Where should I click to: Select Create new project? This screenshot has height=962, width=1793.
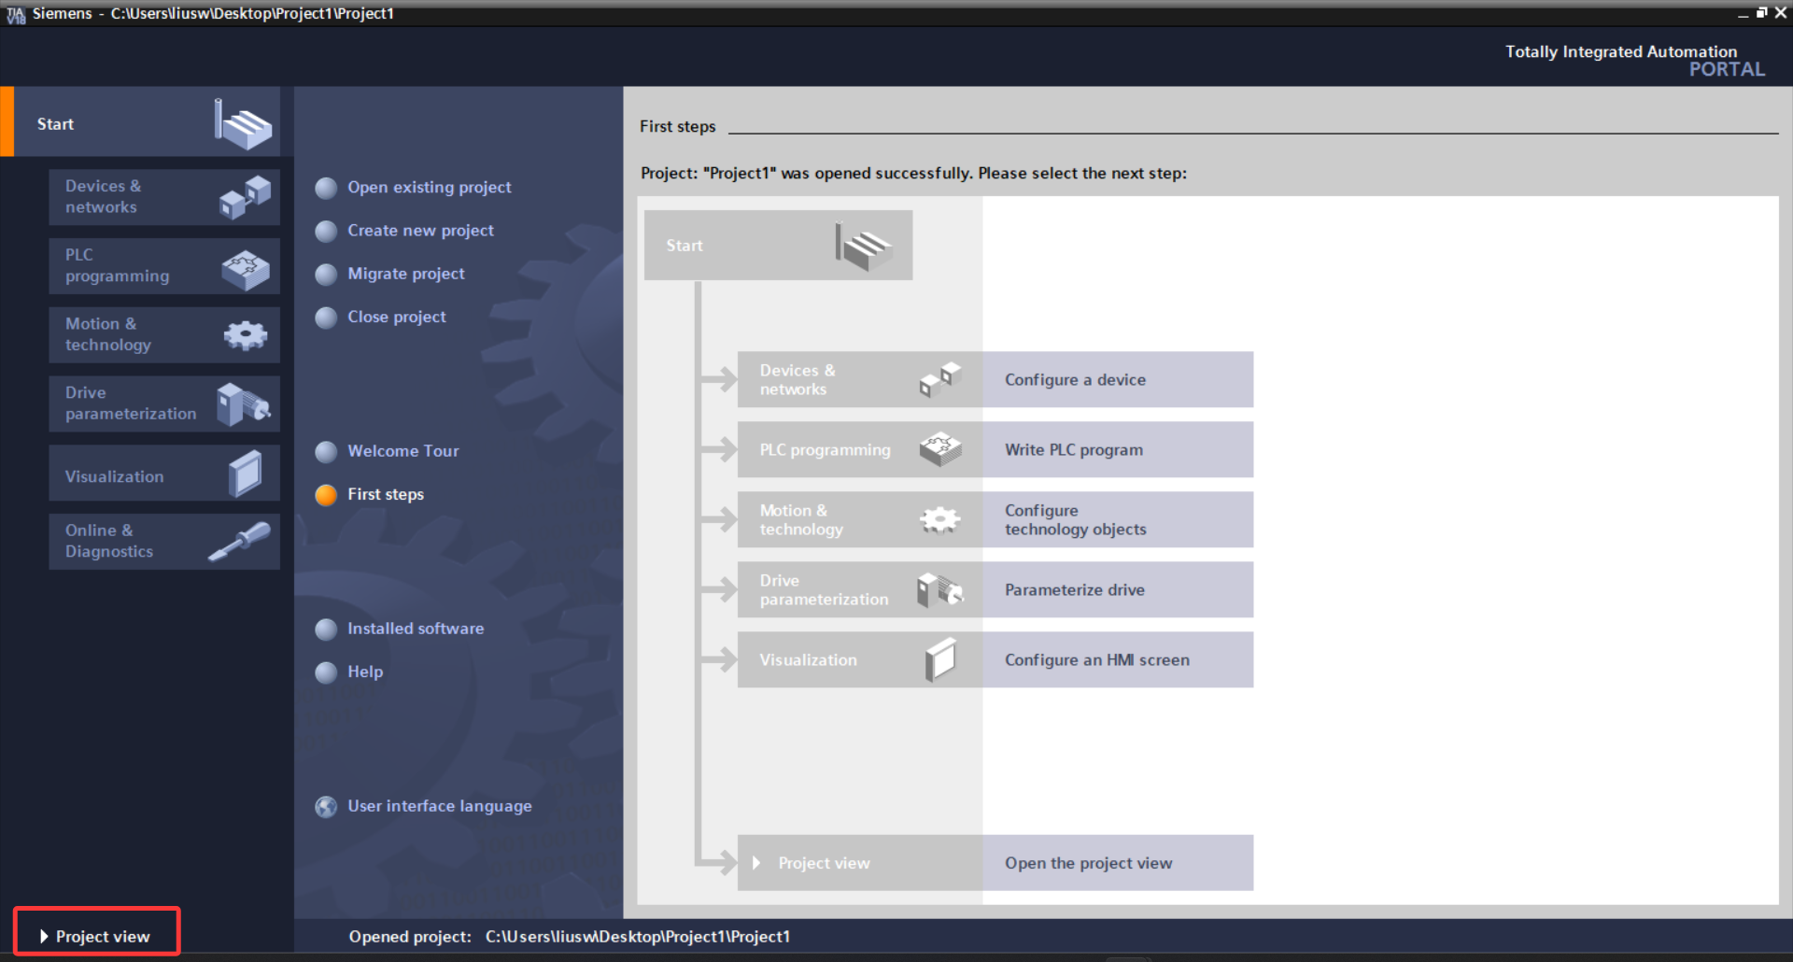pos(420,230)
